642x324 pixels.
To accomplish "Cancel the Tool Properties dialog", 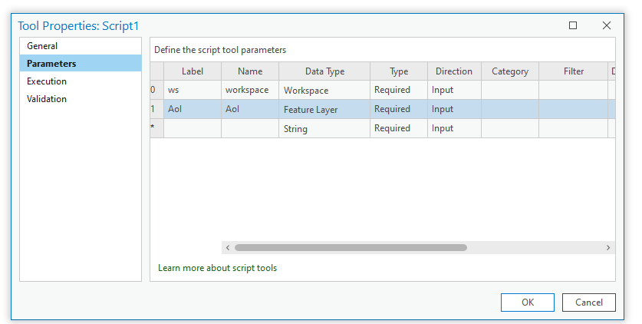I will coord(588,303).
